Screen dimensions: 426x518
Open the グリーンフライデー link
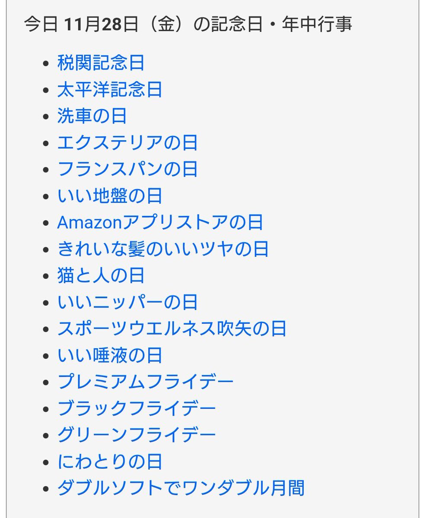tap(137, 435)
